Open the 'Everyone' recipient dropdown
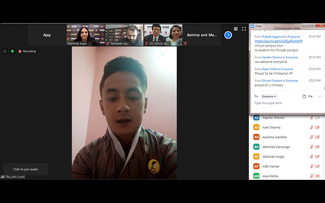Viewport: 325px width, 203px height. click(269, 96)
